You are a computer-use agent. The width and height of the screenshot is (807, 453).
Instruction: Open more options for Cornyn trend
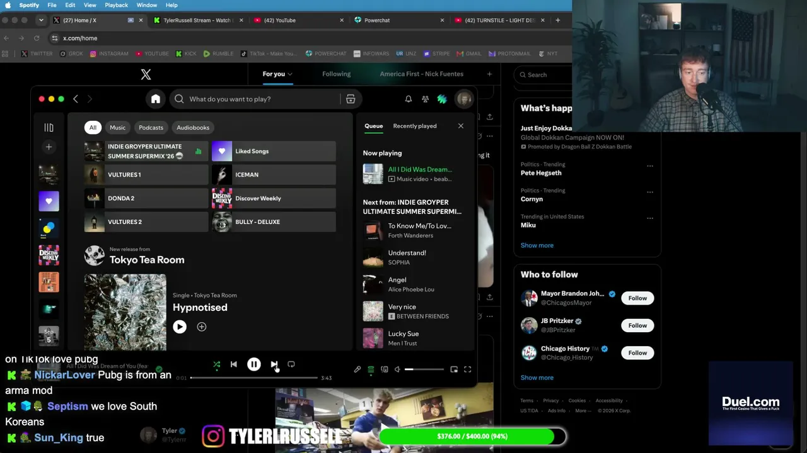coord(650,192)
